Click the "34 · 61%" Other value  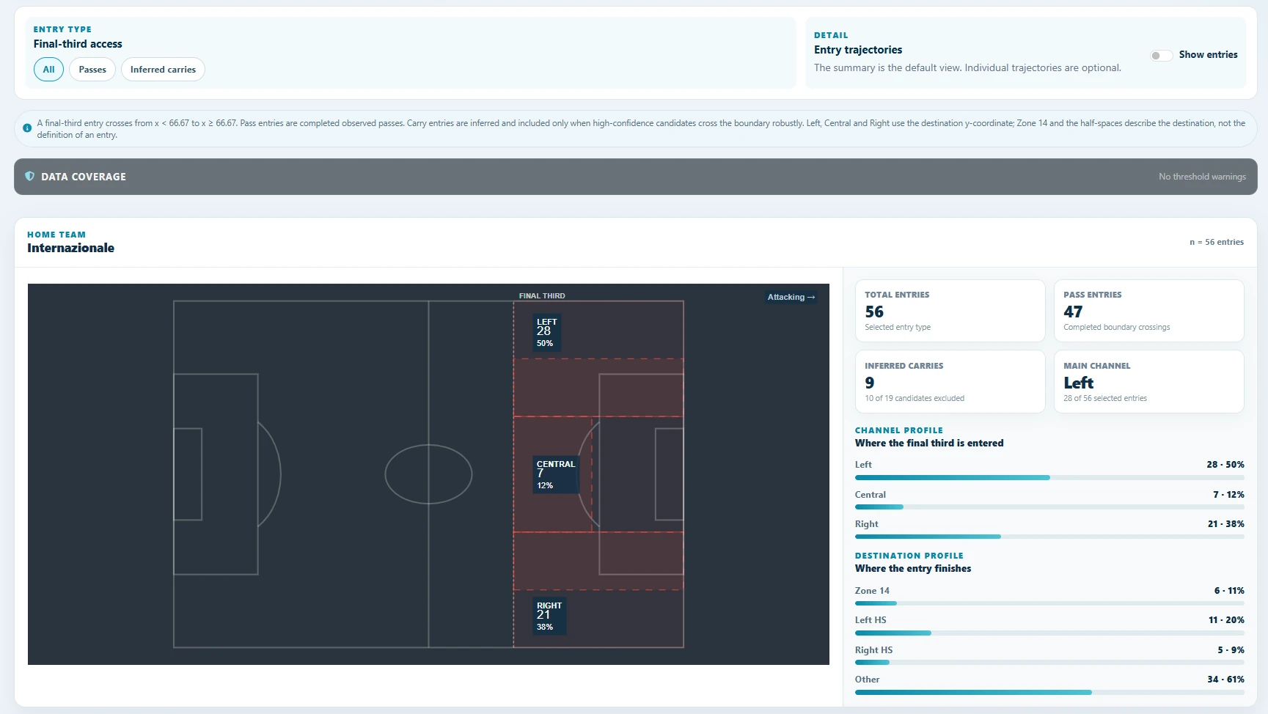[1225, 680]
